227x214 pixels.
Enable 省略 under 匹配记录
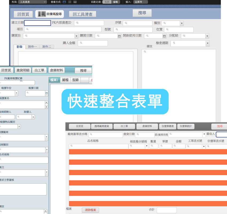pyautogui.click(x=116, y=2)
